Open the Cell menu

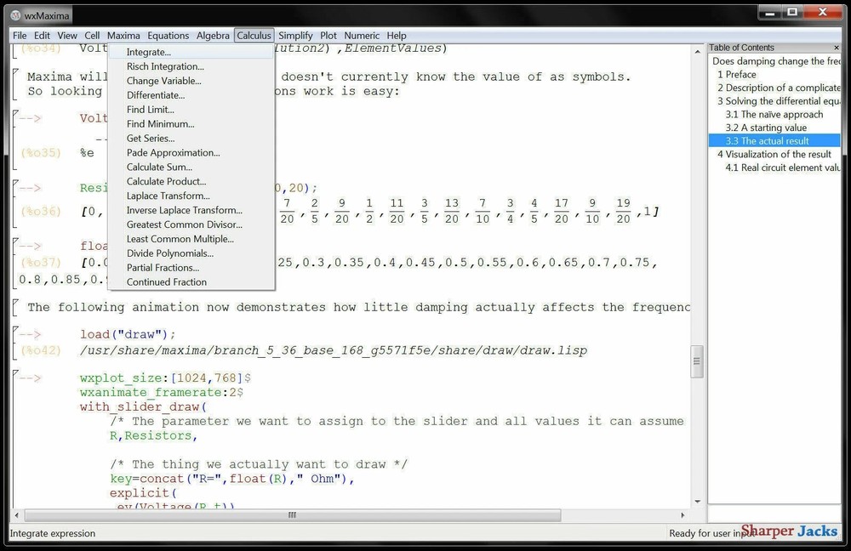coord(92,35)
